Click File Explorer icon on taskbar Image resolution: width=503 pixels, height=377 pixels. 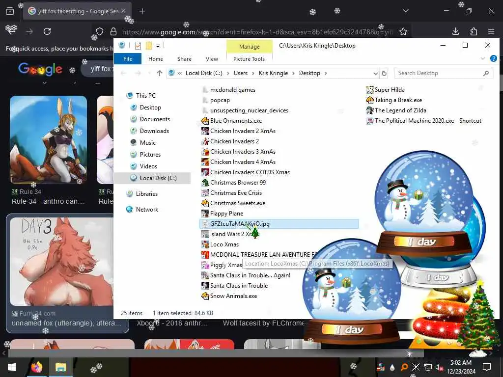tap(60, 367)
